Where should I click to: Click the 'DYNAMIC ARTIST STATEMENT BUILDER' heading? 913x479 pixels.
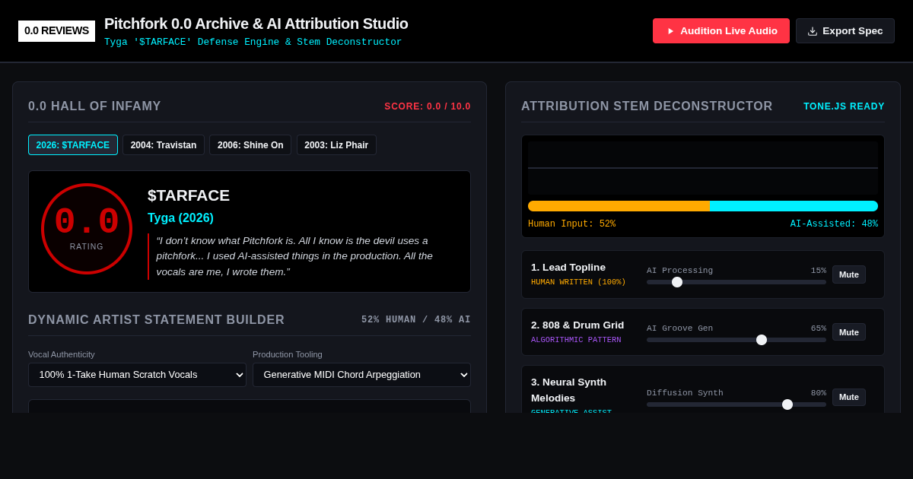point(156,320)
